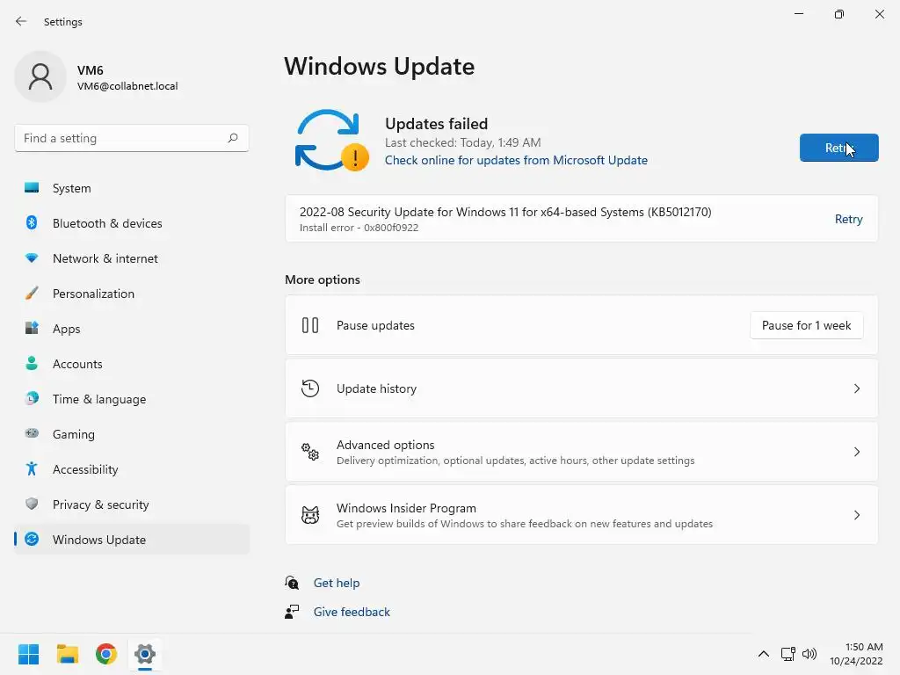900x675 pixels.
Task: Click the Gaming controller icon
Action: [x=32, y=434]
